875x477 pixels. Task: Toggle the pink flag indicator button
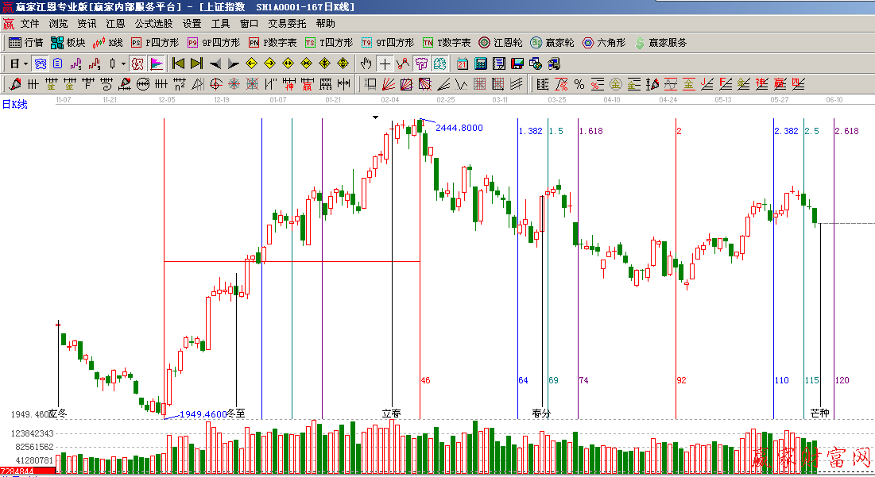tap(157, 63)
